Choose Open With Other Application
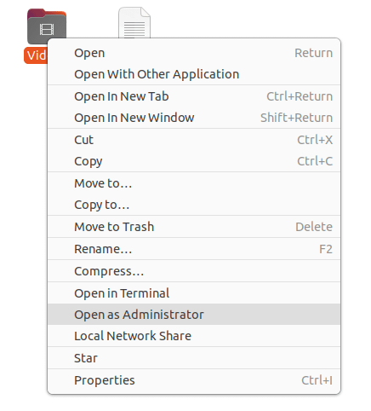 point(194,74)
